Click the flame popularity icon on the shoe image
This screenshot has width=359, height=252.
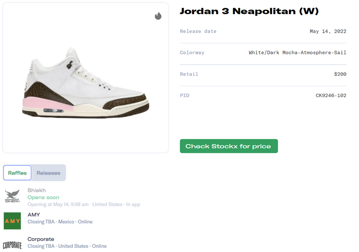coord(159,16)
